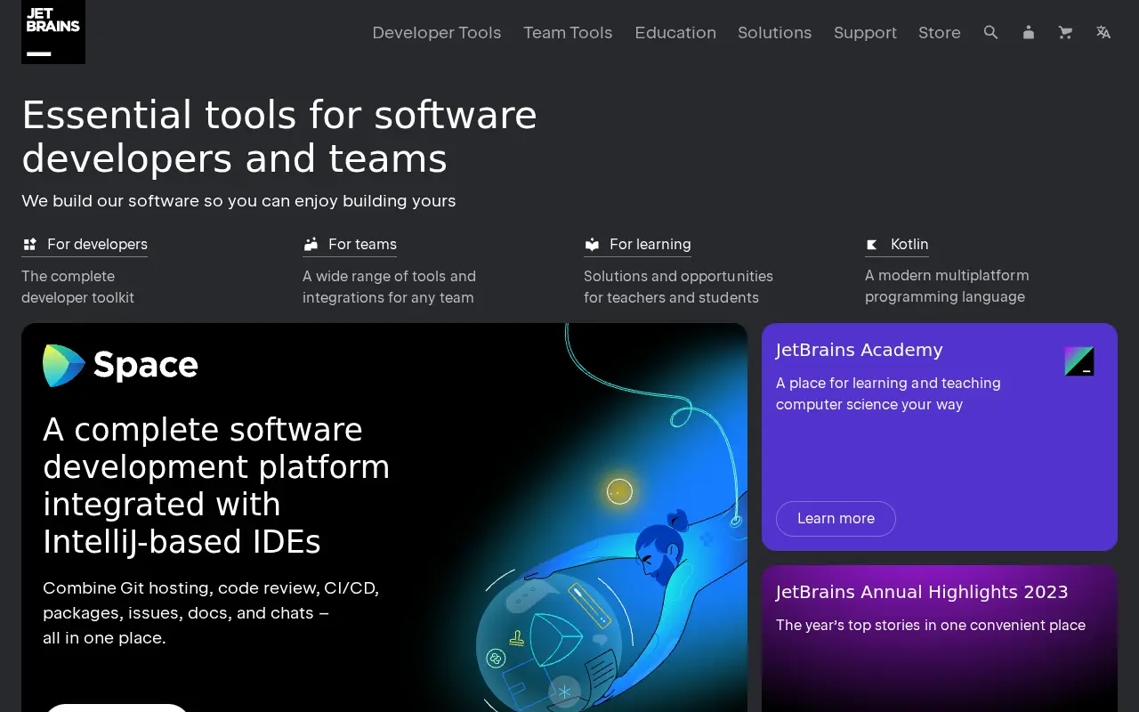Click the Space logo
Viewport: 1139px width, 712px height.
(120, 365)
